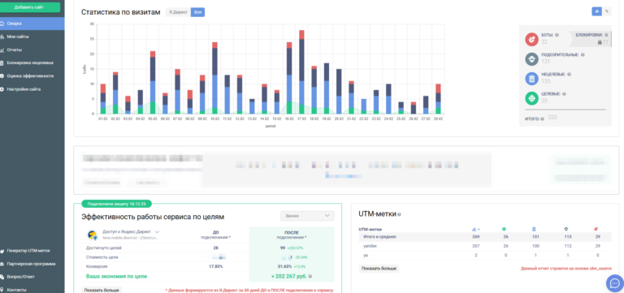Click the 17.02 bar in chart
This screenshot has height=293, width=624.
[x=301, y=72]
